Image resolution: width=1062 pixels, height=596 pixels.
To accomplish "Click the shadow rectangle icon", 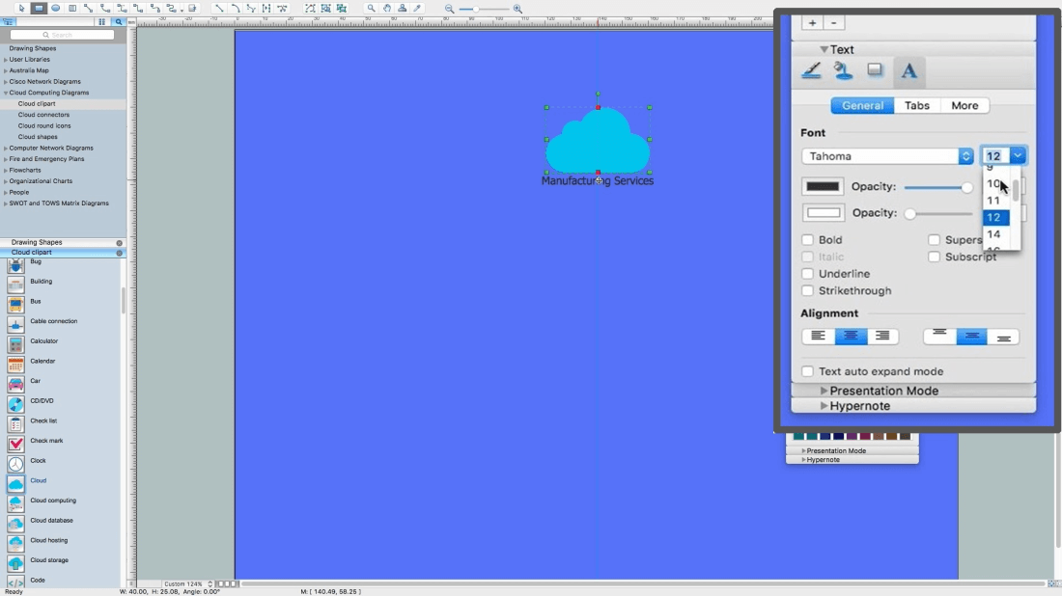I will click(875, 69).
